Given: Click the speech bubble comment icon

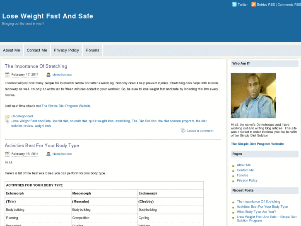Looking at the screenshot, I should 183,131.
